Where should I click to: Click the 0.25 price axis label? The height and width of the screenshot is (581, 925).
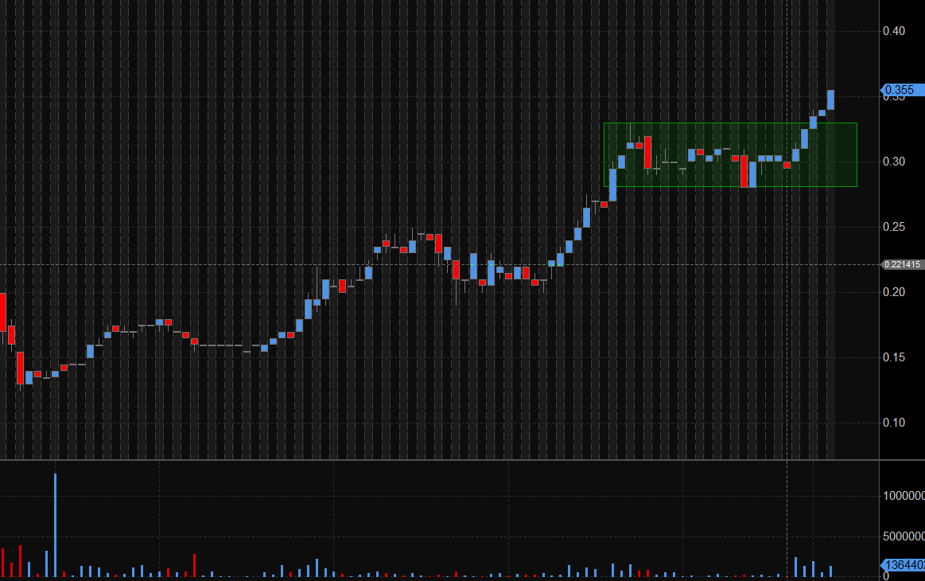[x=894, y=227]
